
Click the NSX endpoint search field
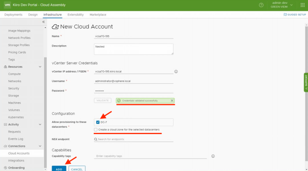[133, 139]
